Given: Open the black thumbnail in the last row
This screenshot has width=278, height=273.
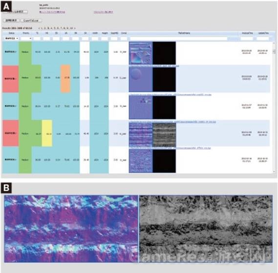Looking at the screenshot, I should 164,161.
